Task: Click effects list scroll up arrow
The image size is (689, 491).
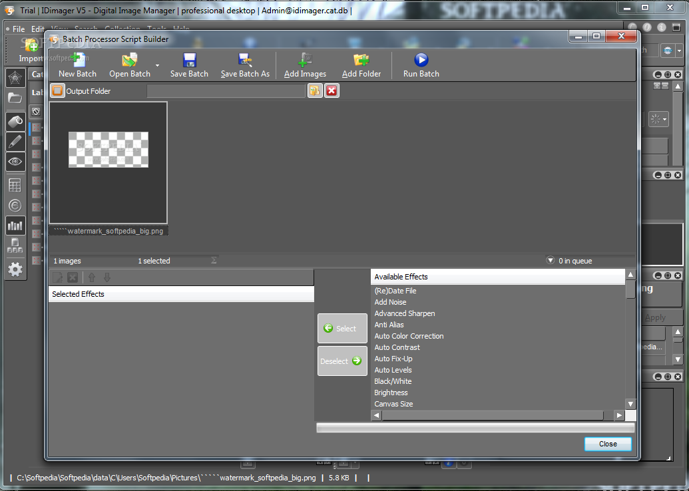Action: [x=630, y=275]
